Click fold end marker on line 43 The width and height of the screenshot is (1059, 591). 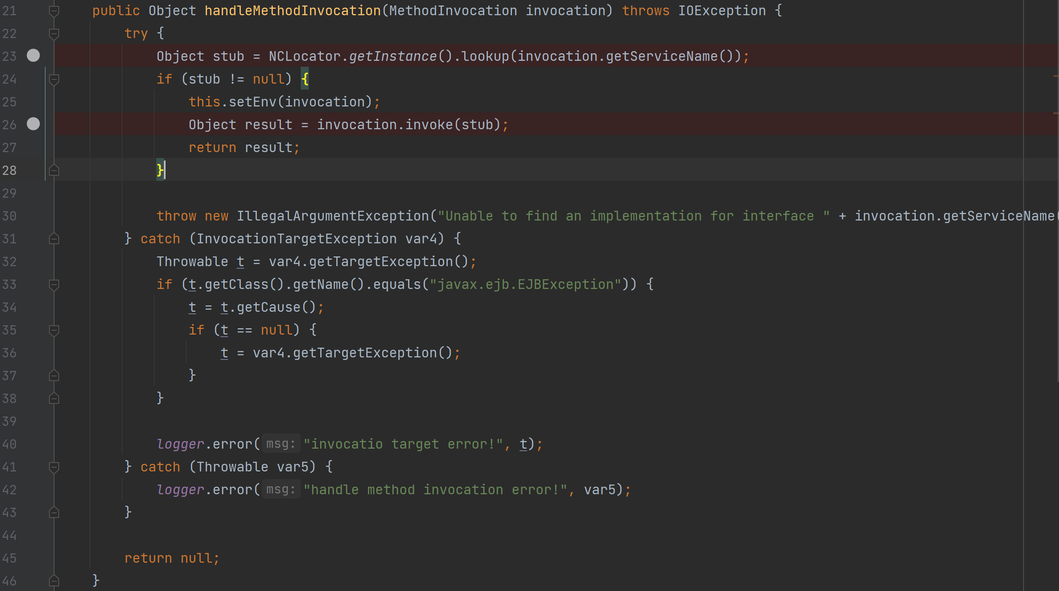[x=54, y=512]
